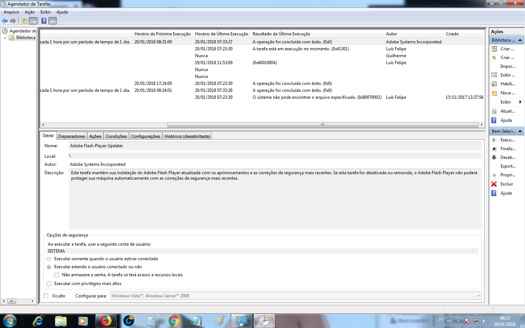
Task: Delete the task with the red Excluir action
Action: [507, 184]
